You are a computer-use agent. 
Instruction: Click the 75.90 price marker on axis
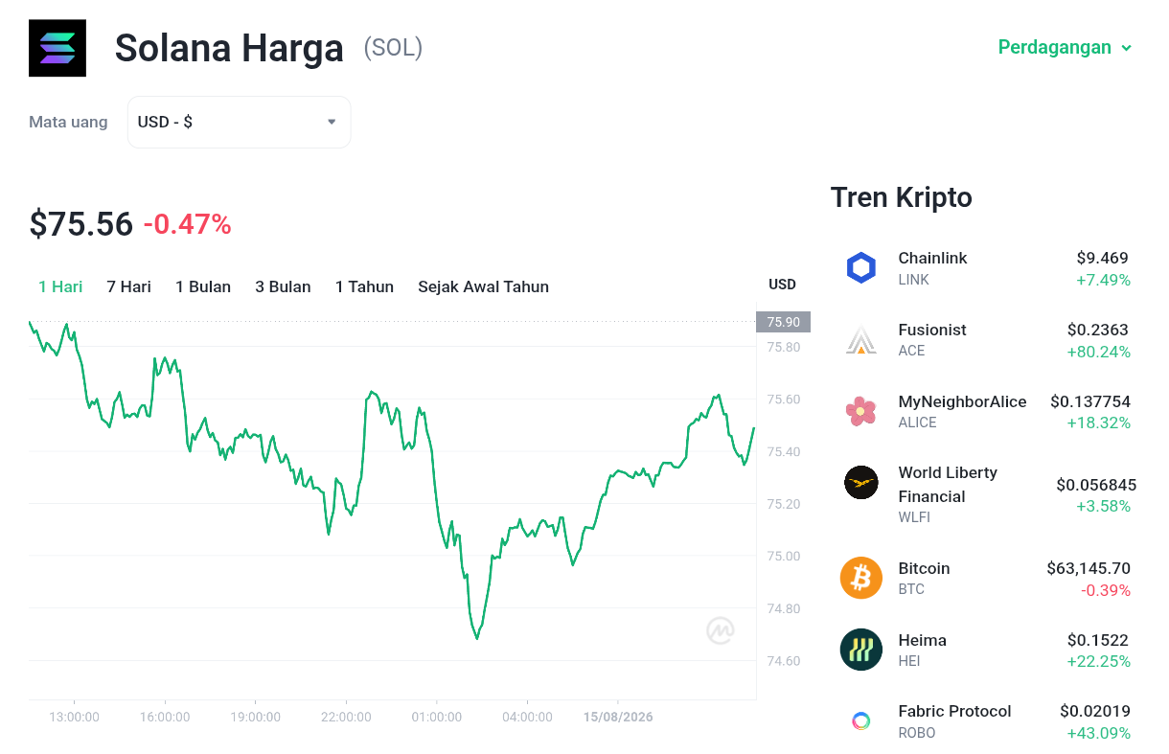pos(783,322)
